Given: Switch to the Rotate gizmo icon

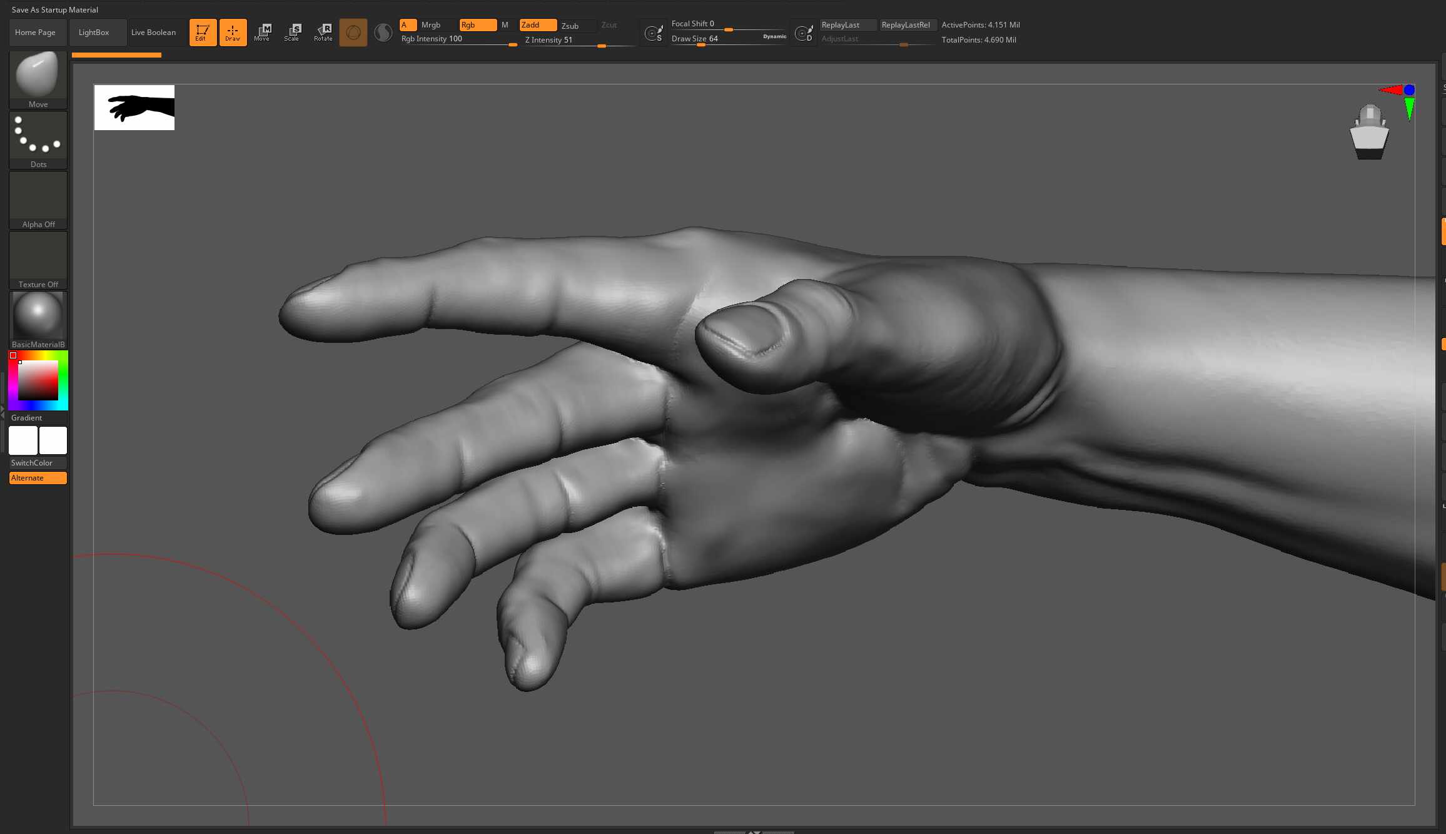Looking at the screenshot, I should (x=323, y=33).
